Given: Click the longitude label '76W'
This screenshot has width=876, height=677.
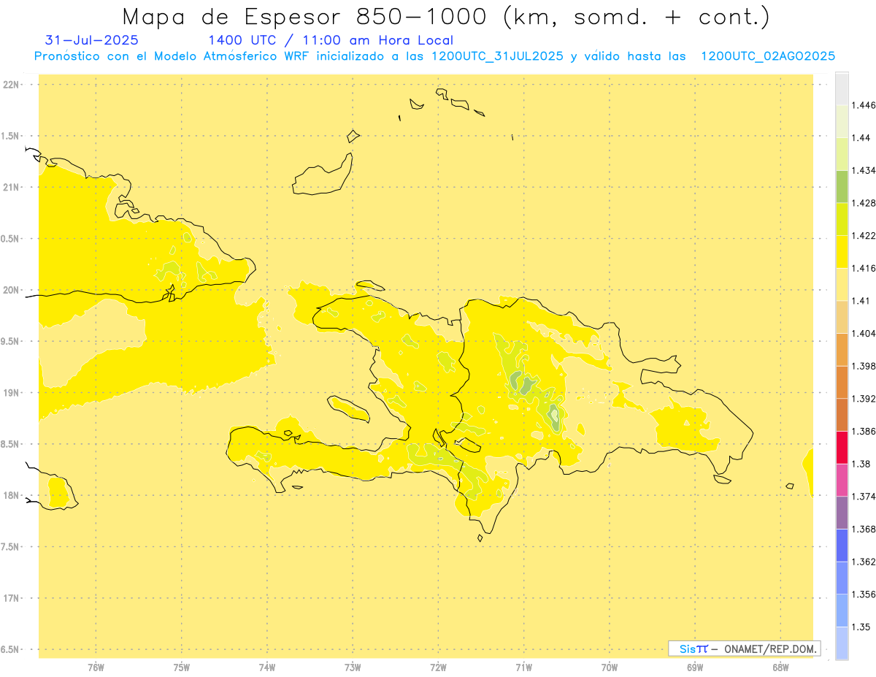Looking at the screenshot, I should 96,667.
